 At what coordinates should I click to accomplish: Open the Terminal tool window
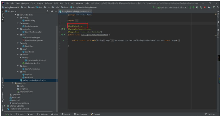pos(66,114)
